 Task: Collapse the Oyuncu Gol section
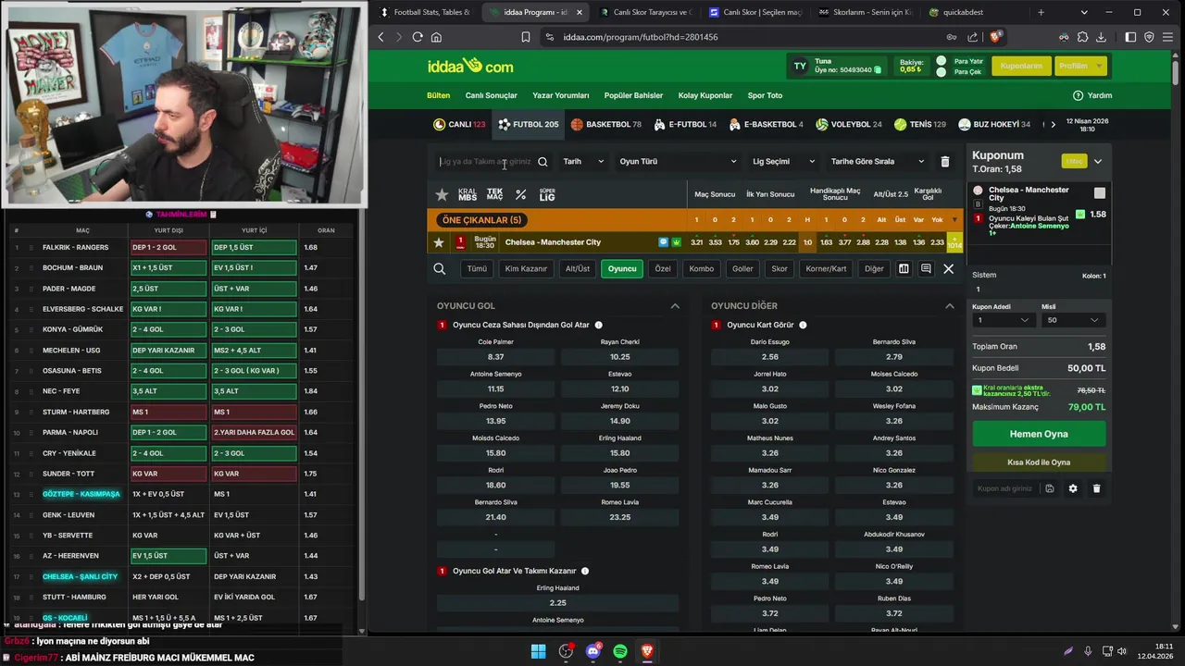[675, 306]
